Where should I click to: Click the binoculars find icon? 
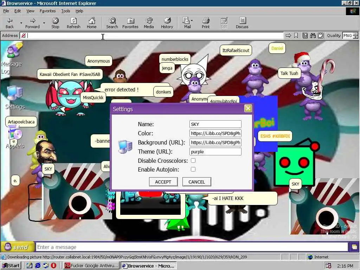(313, 36)
